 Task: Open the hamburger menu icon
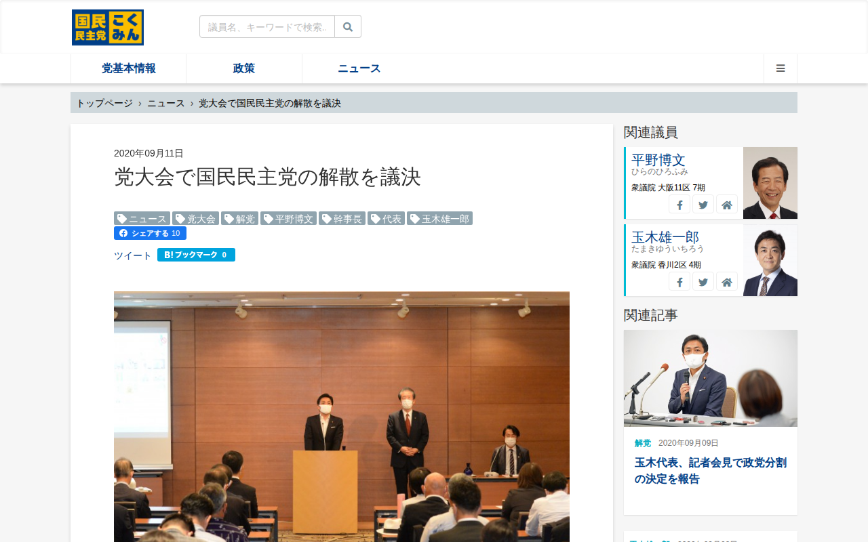pyautogui.click(x=781, y=68)
